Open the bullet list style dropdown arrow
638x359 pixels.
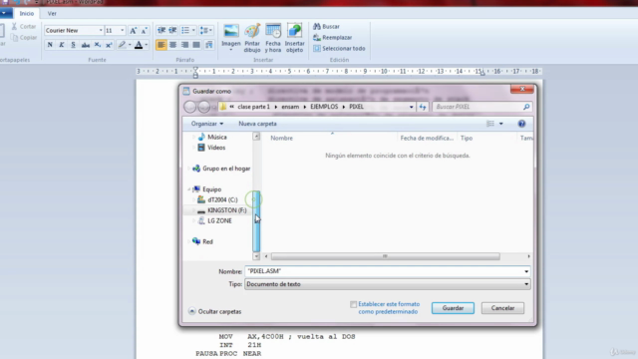[x=193, y=31]
